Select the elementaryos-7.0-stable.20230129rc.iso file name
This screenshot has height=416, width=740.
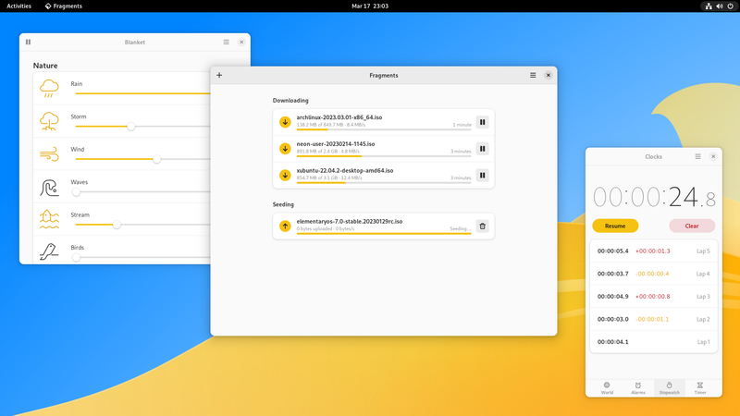click(x=350, y=221)
